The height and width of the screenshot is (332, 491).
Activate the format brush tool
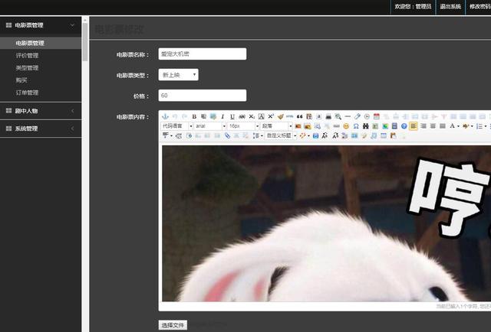[281, 116]
